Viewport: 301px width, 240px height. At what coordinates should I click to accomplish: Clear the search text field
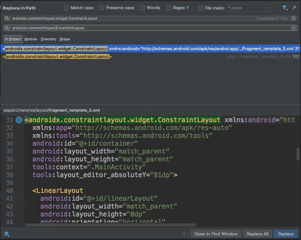(293, 18)
